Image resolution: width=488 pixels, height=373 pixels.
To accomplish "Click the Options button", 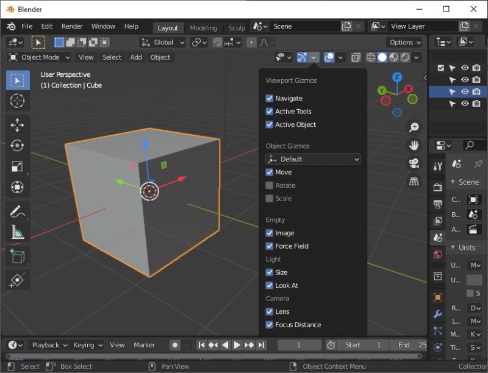I will tap(404, 42).
